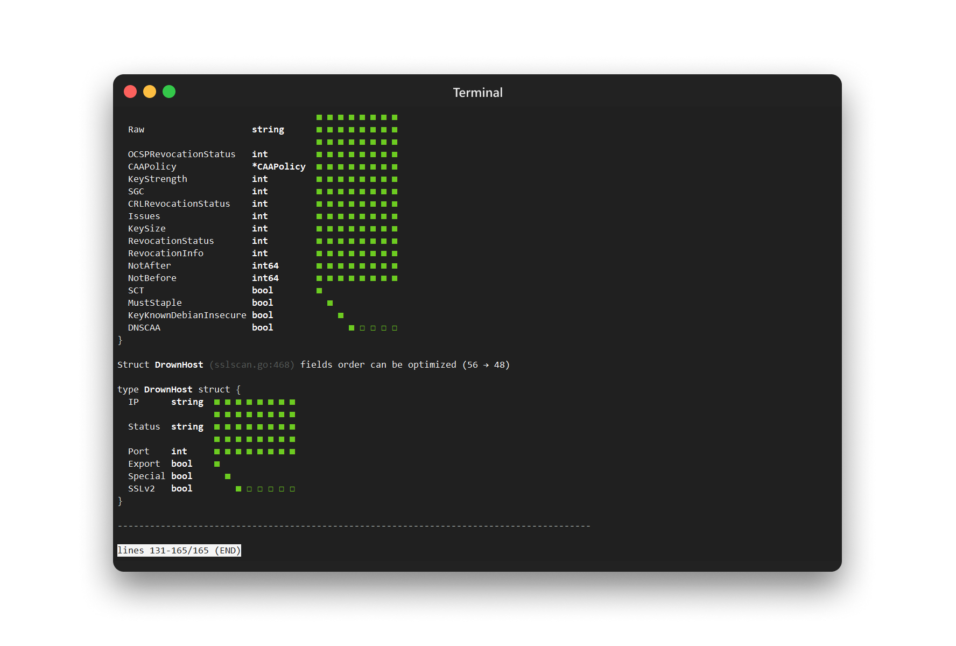Select the SGC field name
This screenshot has width=956, height=646.
[136, 192]
